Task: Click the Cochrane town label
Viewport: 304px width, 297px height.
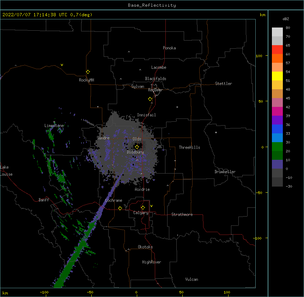Action: [114, 200]
